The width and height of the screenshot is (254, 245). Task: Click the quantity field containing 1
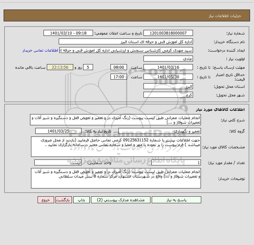pyautogui.click(x=176, y=163)
